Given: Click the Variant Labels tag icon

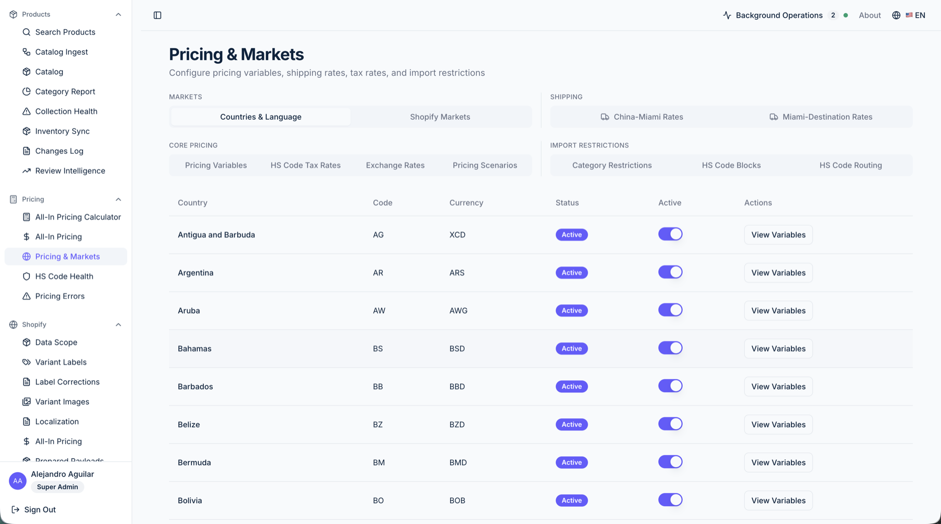Looking at the screenshot, I should coord(27,362).
